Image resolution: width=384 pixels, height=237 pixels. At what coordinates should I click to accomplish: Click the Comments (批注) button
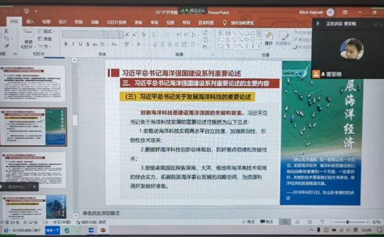[267, 222]
